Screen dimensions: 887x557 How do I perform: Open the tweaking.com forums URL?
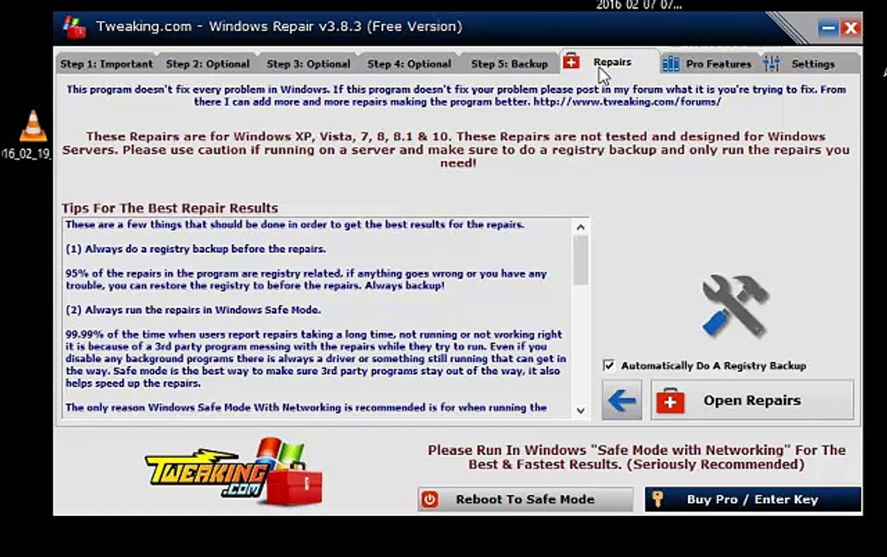[627, 102]
